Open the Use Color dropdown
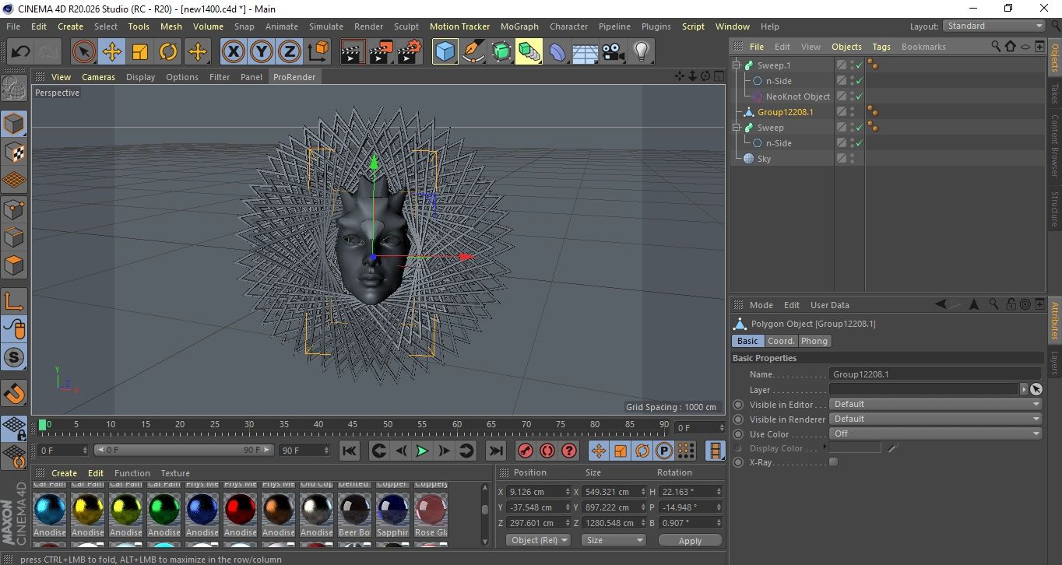This screenshot has width=1062, height=565. [935, 433]
